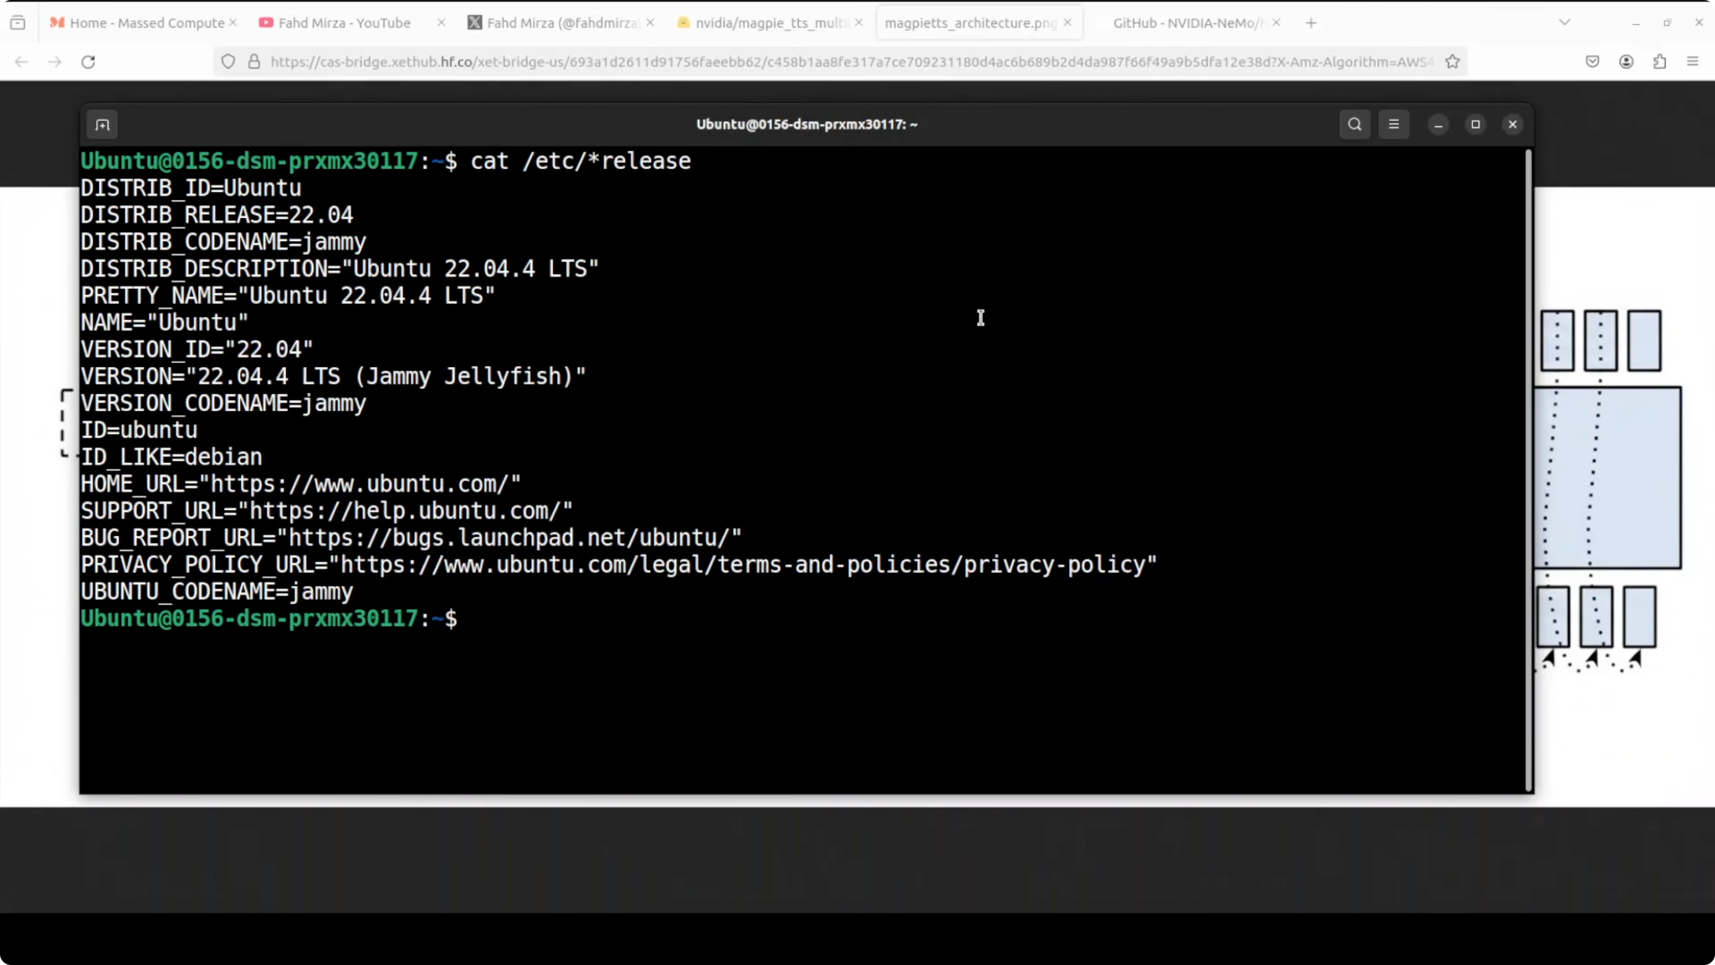Open the recent browsing view button

(18, 23)
